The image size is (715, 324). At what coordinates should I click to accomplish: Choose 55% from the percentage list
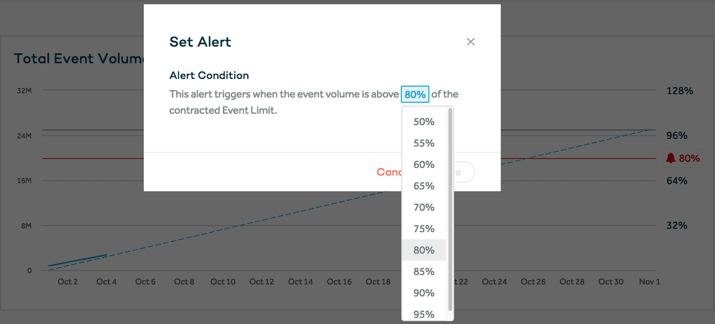(423, 143)
